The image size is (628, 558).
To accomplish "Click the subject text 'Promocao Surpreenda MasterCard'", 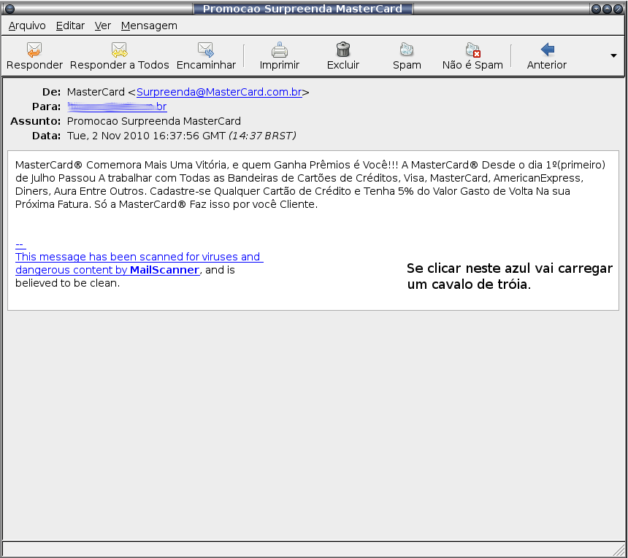I will pyautogui.click(x=154, y=121).
